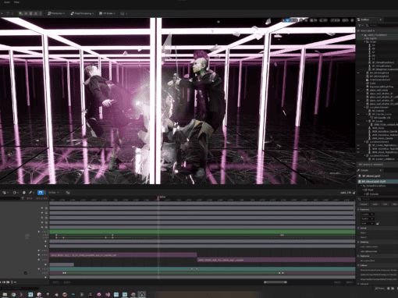Close the Details panel tab
398x298 pixels.
tap(380, 170)
